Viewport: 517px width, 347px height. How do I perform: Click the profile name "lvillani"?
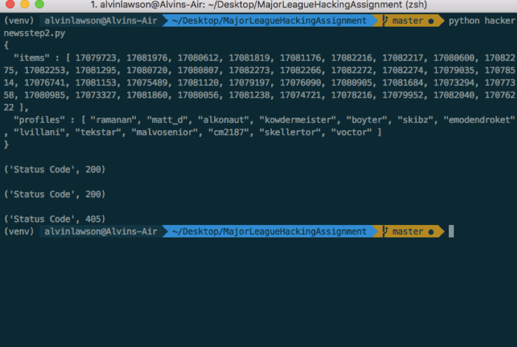point(39,133)
